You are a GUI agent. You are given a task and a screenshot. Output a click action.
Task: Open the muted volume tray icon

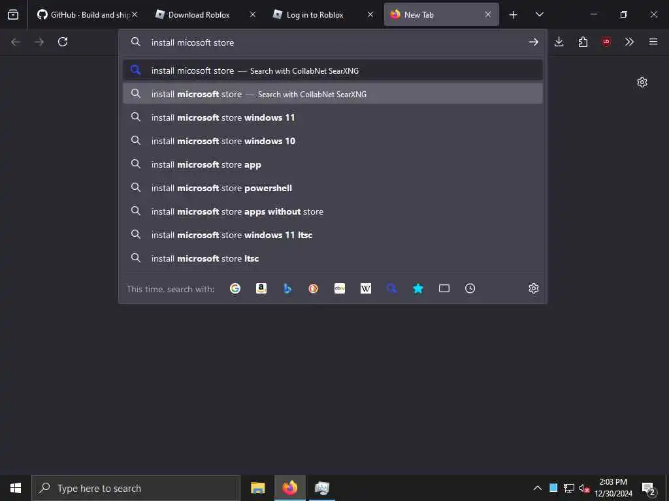pyautogui.click(x=584, y=488)
